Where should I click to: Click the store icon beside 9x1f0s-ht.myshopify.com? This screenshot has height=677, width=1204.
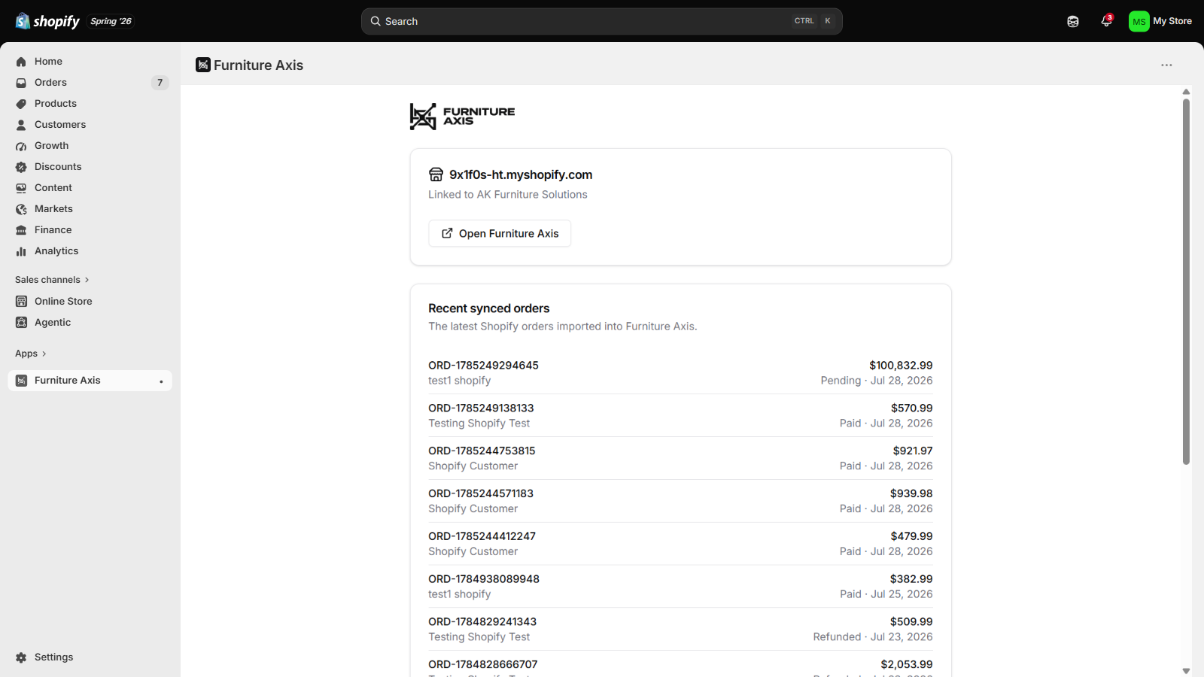(436, 175)
